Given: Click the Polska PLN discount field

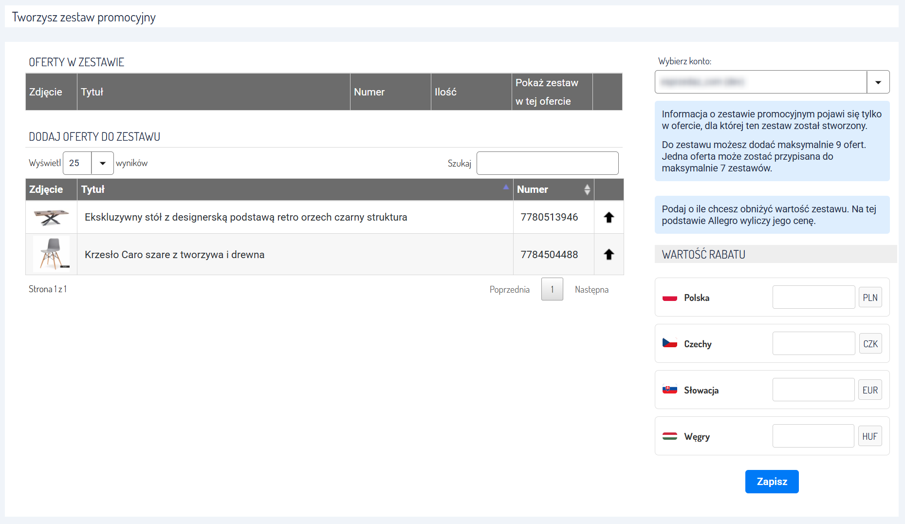Looking at the screenshot, I should [813, 297].
